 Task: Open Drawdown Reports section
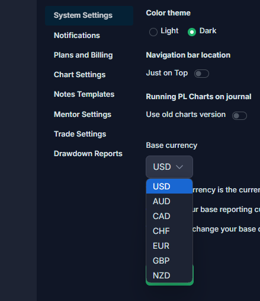(x=88, y=154)
